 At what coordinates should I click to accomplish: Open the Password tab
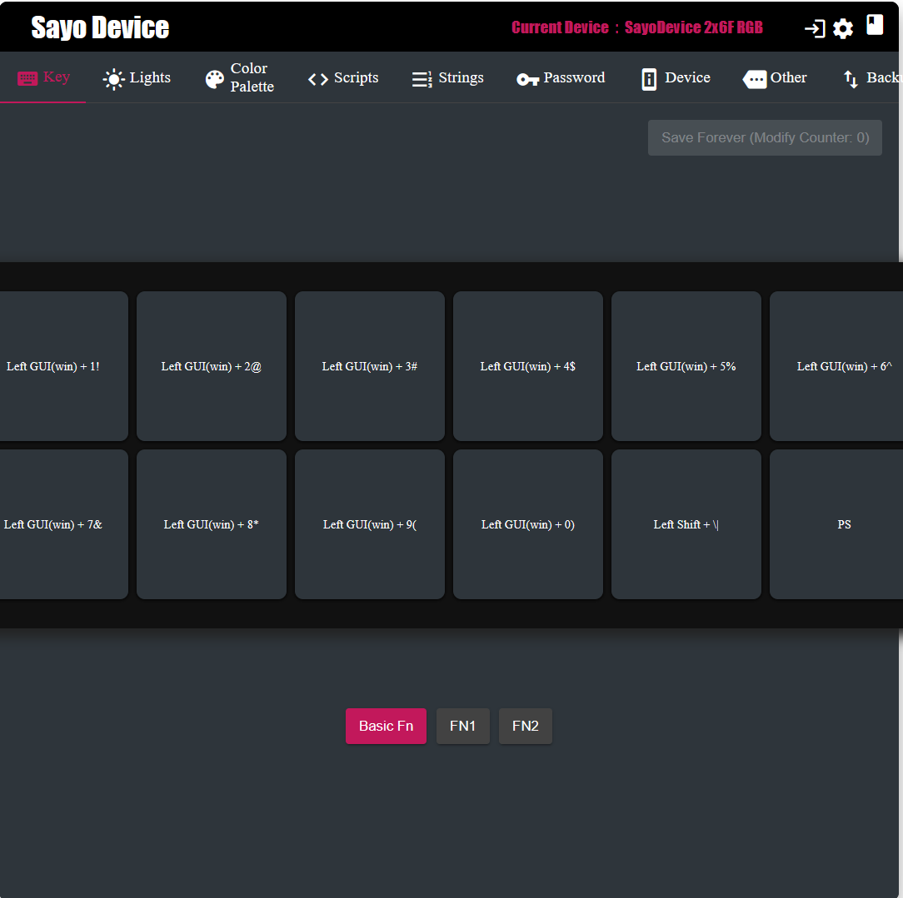coord(561,78)
